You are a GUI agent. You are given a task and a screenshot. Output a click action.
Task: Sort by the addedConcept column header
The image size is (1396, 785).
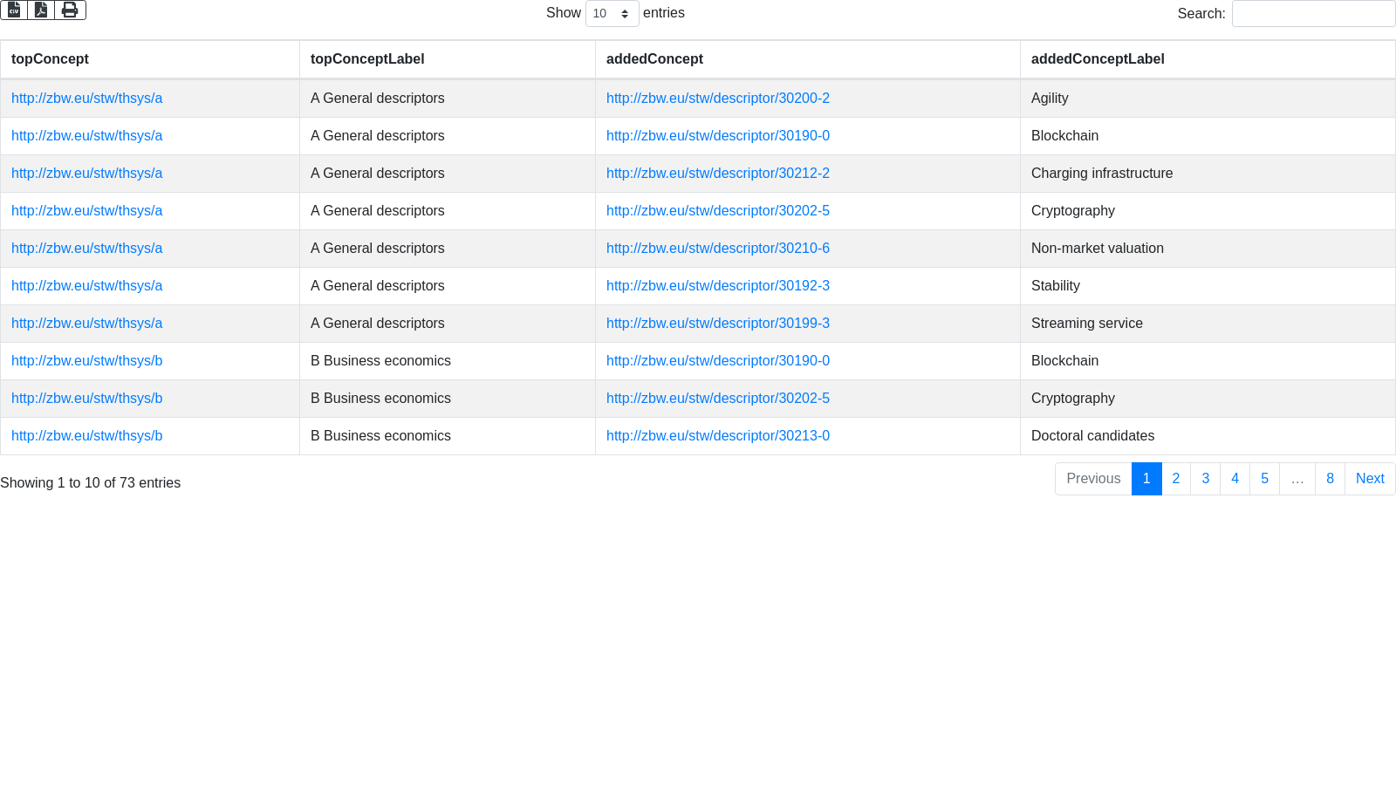[654, 59]
